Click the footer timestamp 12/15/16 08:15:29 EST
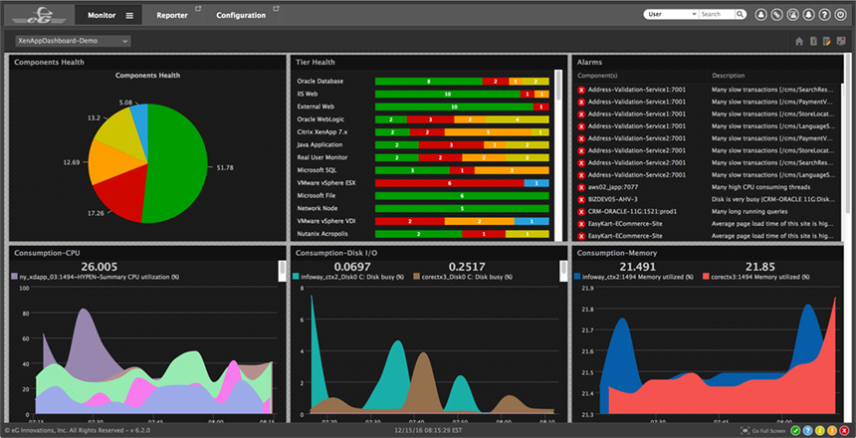The height and width of the screenshot is (438, 856). (427, 431)
